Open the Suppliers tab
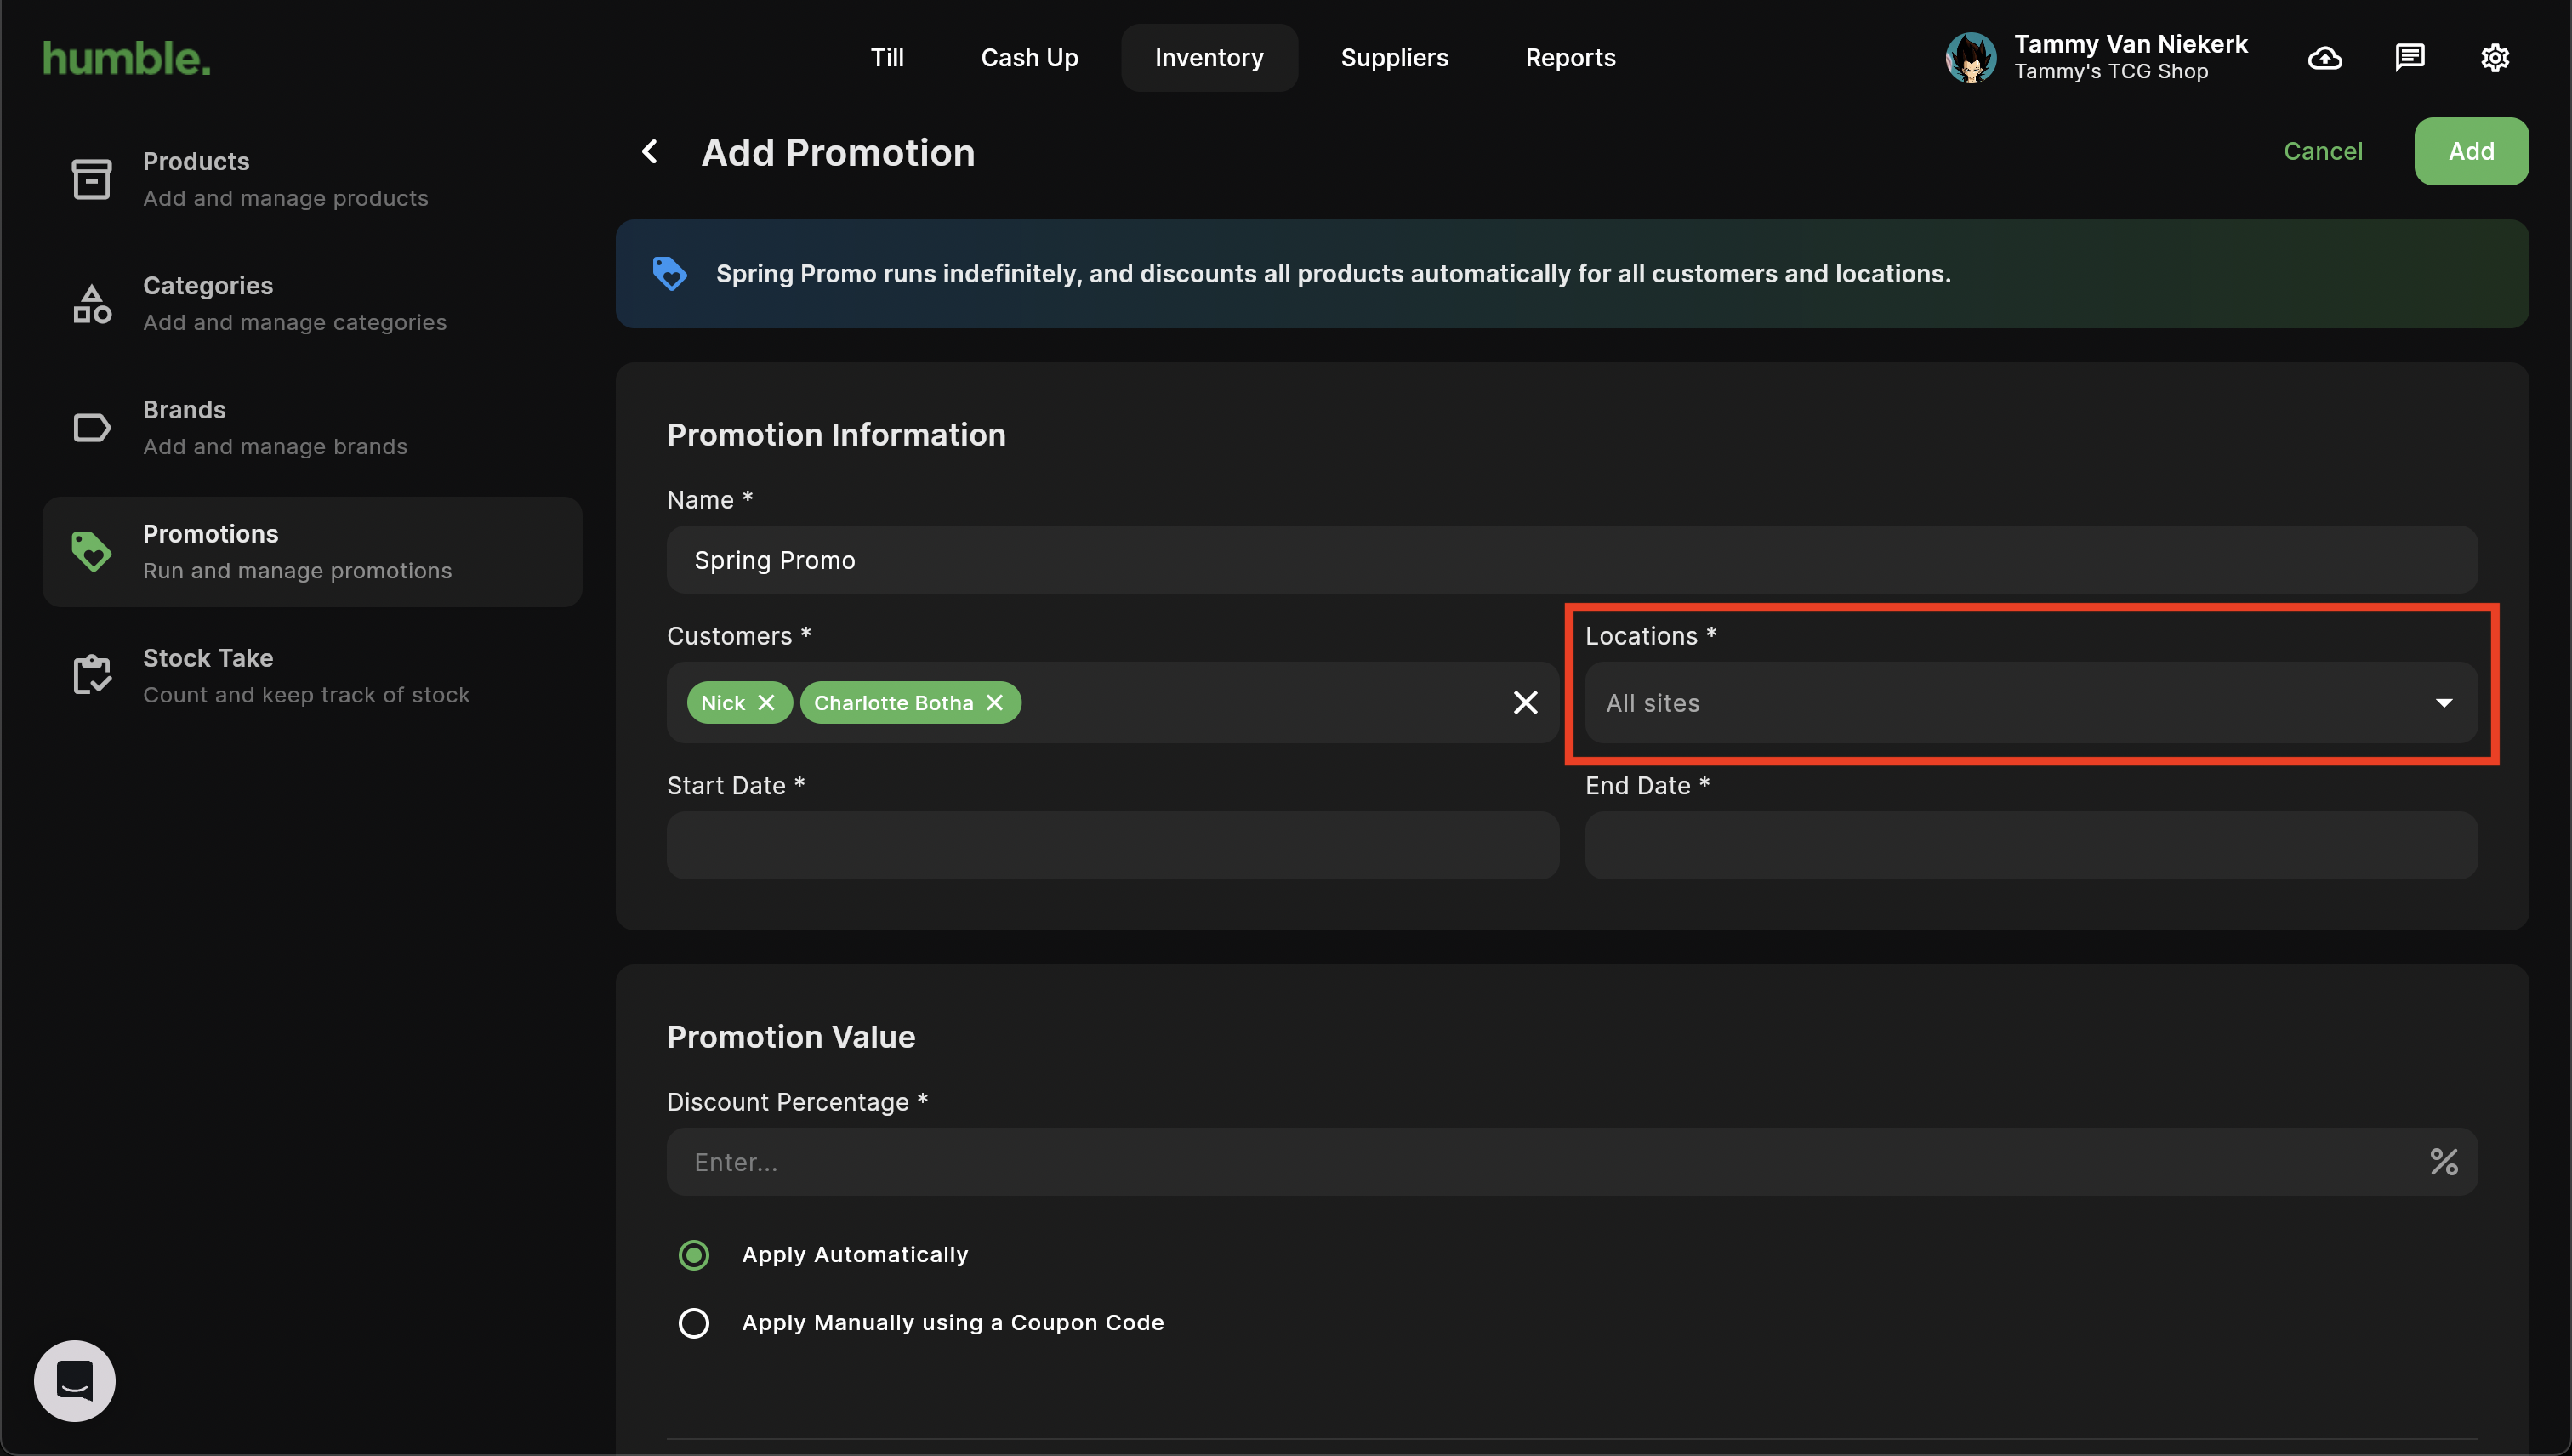Image resolution: width=2572 pixels, height=1456 pixels. 1394,58
